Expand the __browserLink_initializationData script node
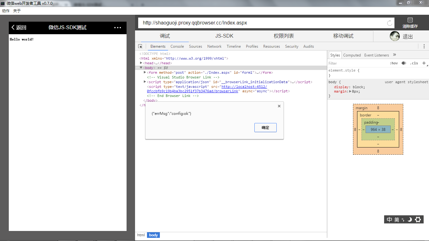 (x=145, y=82)
